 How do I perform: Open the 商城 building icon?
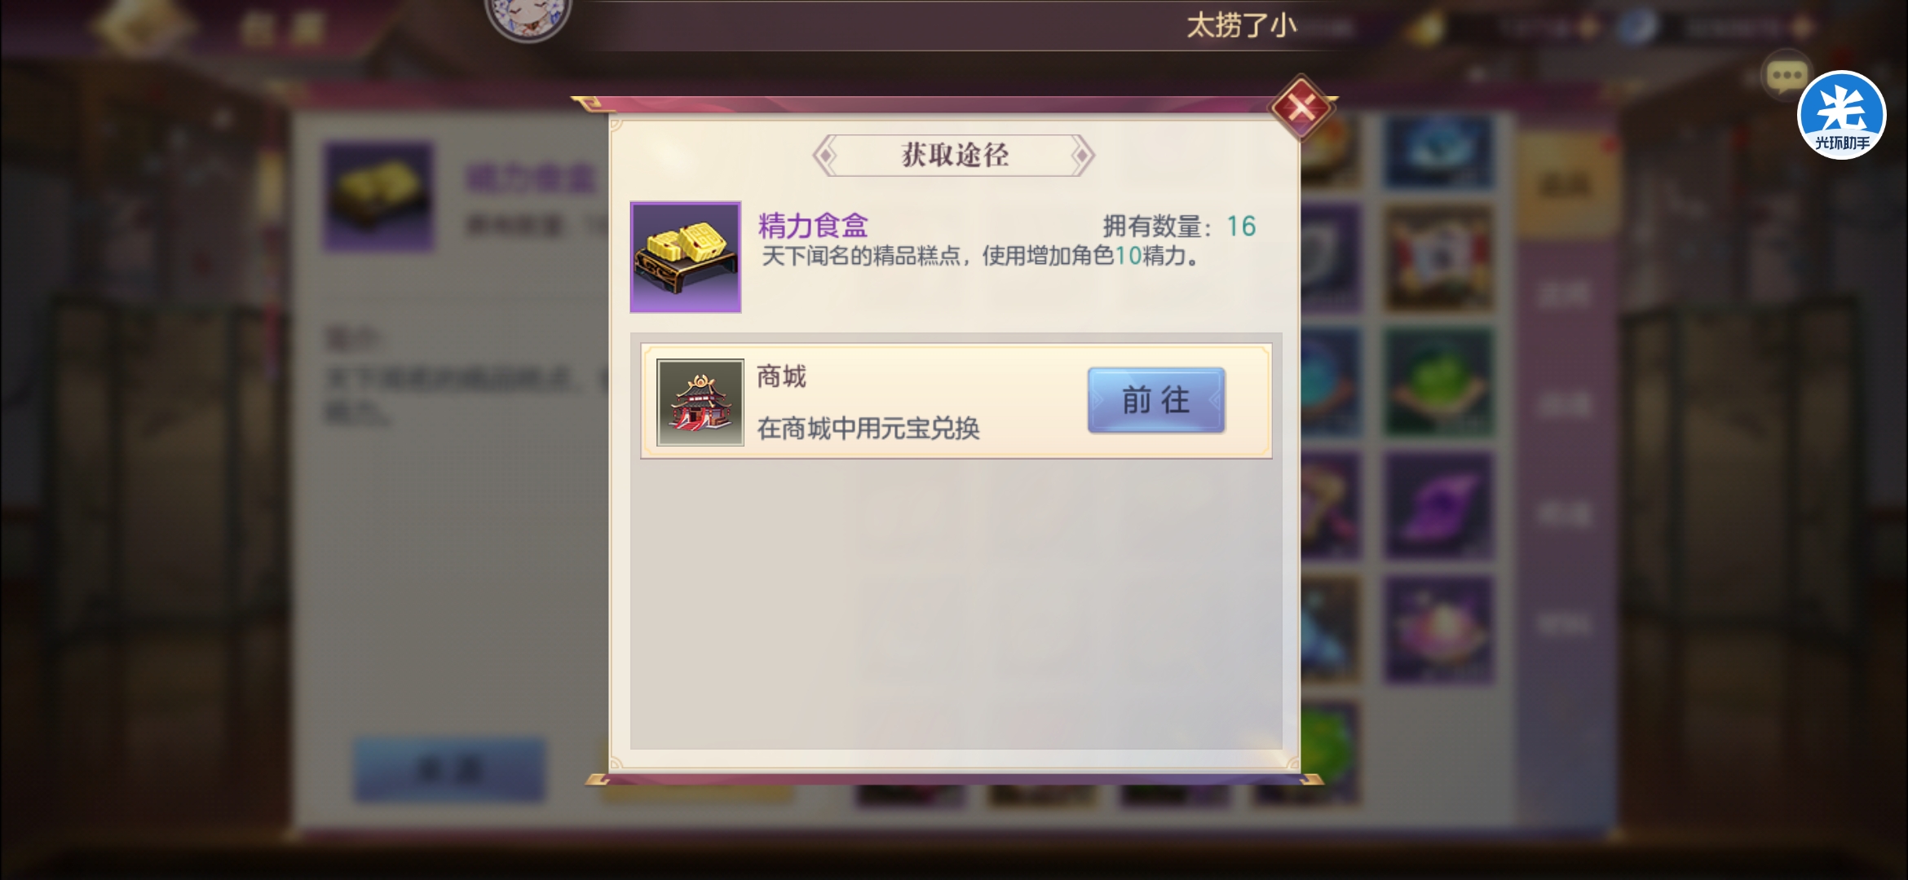click(700, 403)
